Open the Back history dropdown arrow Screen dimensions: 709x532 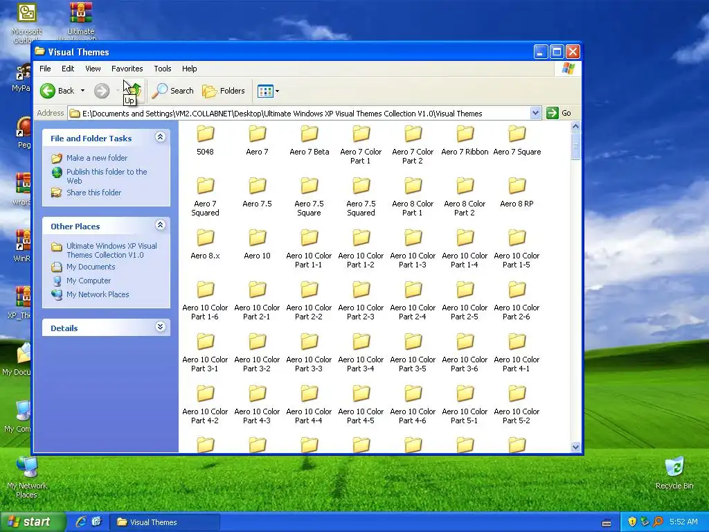pos(83,91)
